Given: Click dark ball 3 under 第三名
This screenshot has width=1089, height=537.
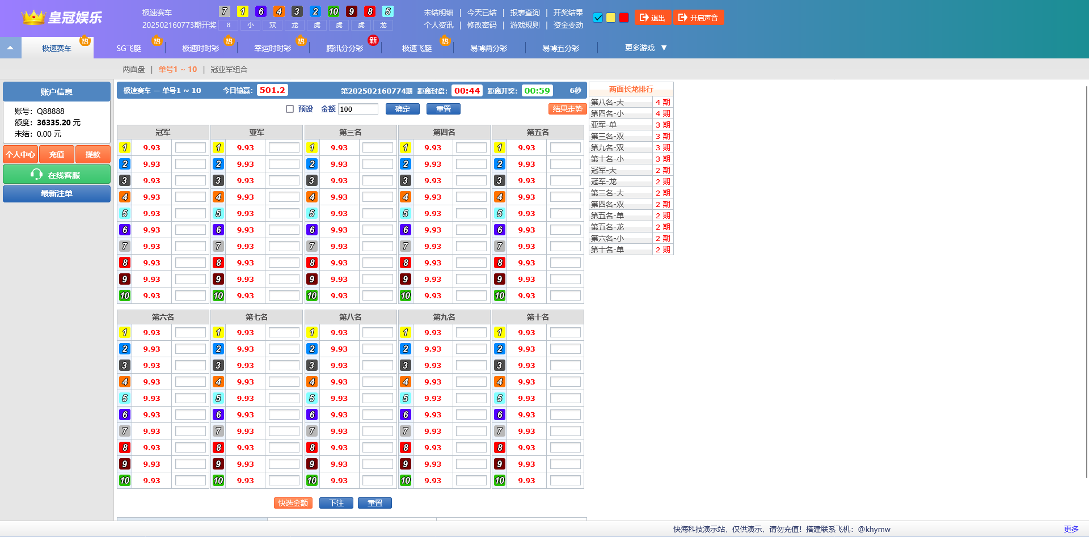Looking at the screenshot, I should pyautogui.click(x=312, y=180).
